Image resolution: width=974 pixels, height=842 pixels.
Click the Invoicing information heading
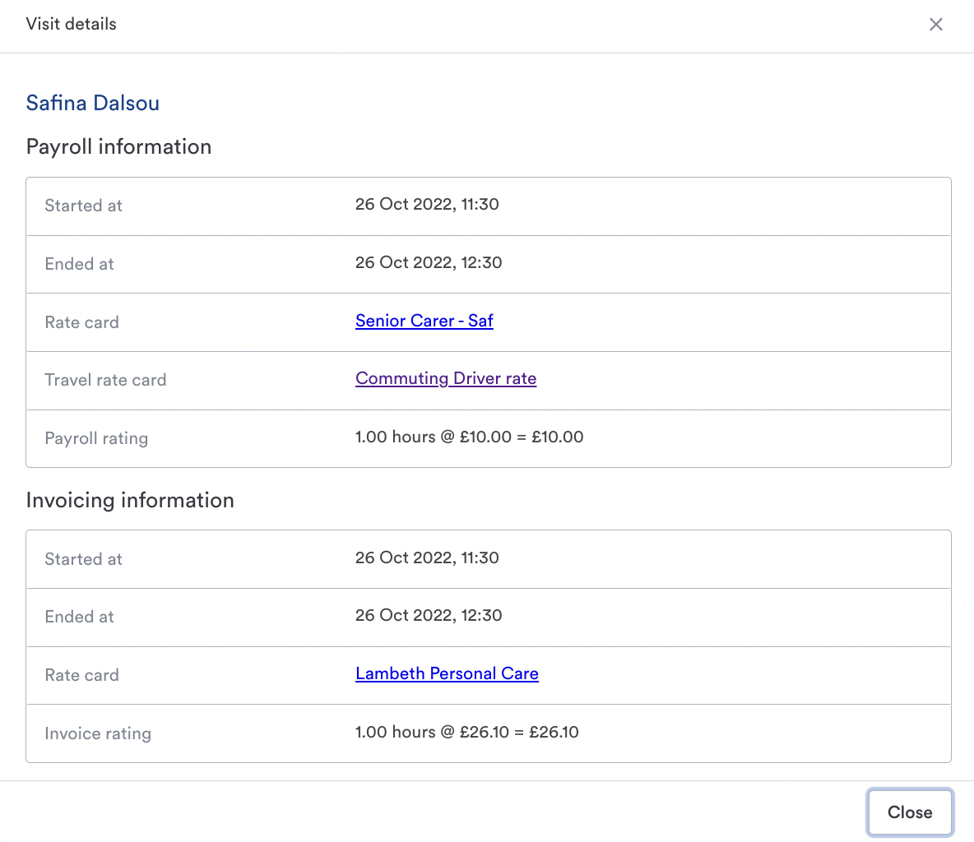(130, 501)
